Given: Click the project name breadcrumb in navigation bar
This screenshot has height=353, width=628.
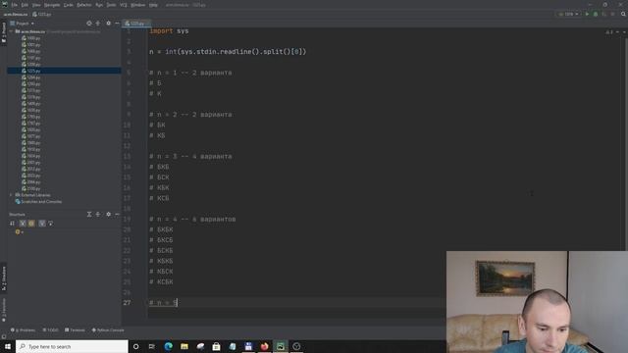Looking at the screenshot, I should click(x=16, y=14).
